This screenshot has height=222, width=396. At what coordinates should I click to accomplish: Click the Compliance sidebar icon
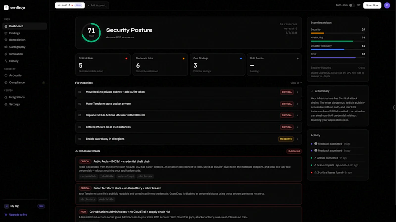coord(6,82)
